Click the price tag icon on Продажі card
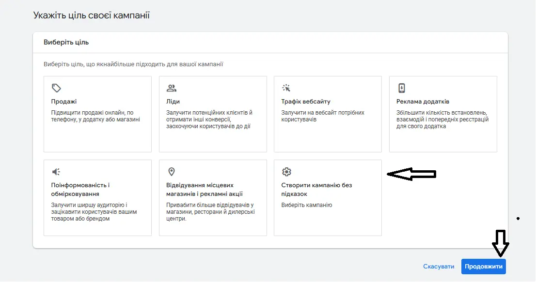This screenshot has height=282, width=536. [57, 88]
